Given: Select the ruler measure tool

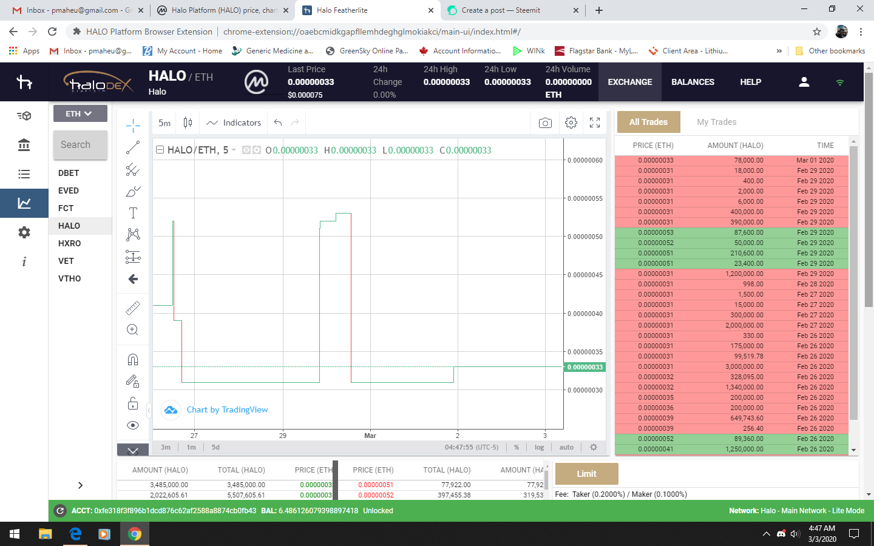Looking at the screenshot, I should 133,308.
